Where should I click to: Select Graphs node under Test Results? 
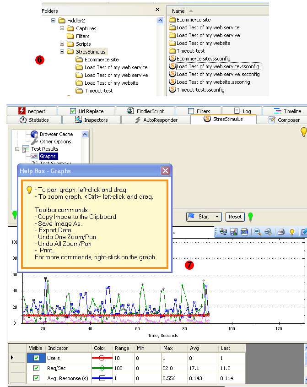click(x=48, y=156)
